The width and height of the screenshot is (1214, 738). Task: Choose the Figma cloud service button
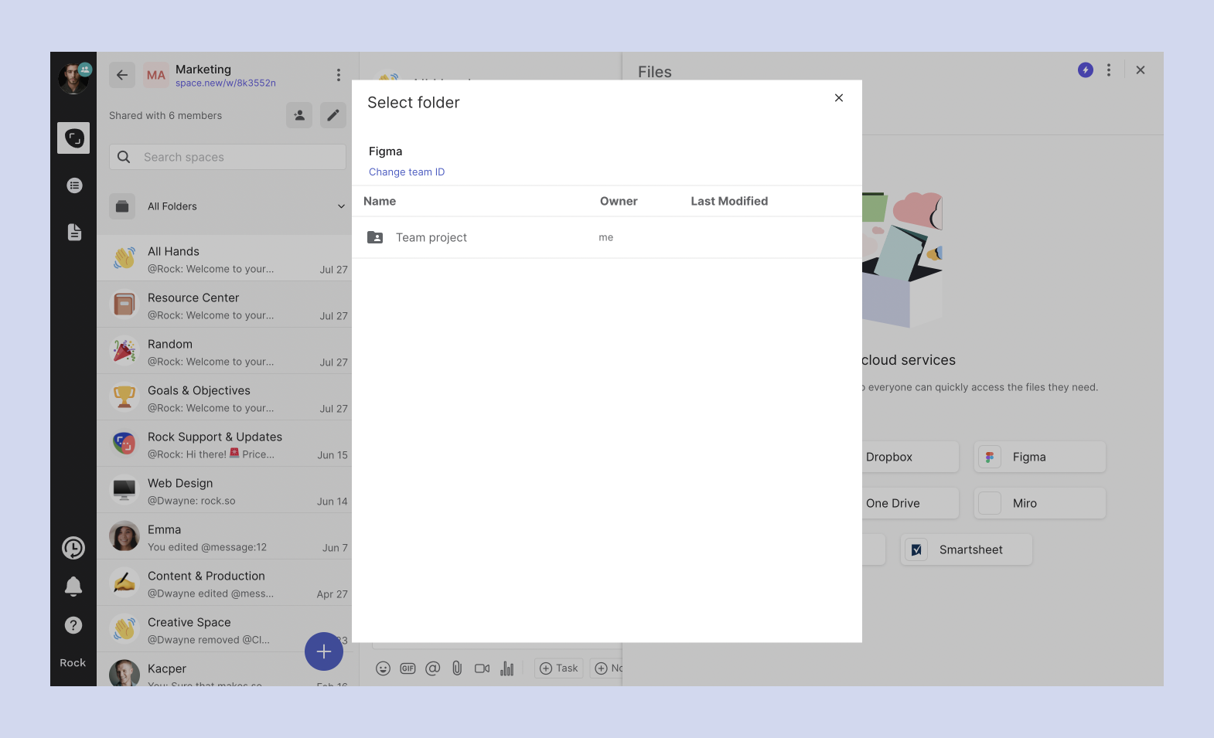[1040, 457]
